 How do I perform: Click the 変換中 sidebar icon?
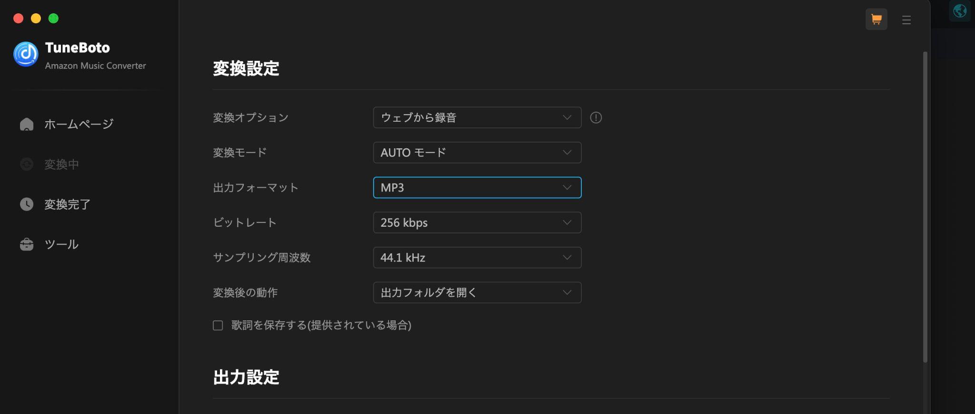click(x=27, y=164)
